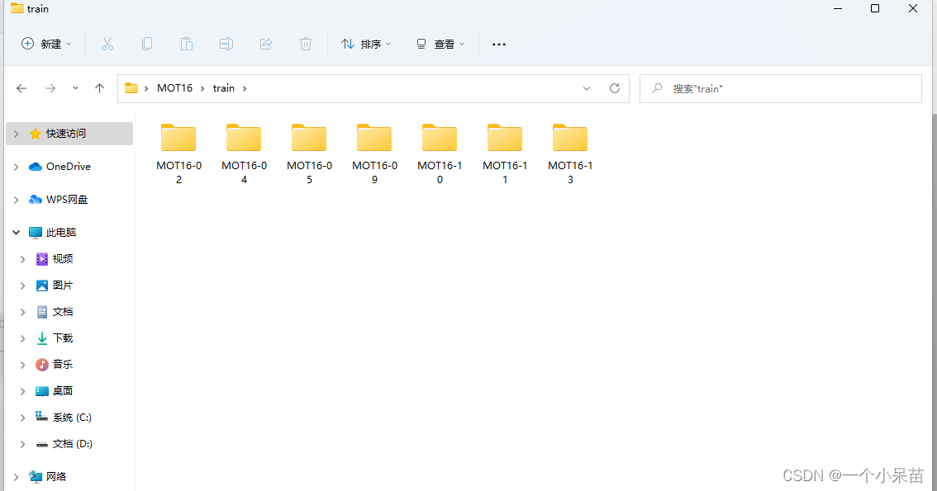Image resolution: width=937 pixels, height=491 pixels.
Task: Click the Rename icon in toolbar
Action: (x=226, y=44)
